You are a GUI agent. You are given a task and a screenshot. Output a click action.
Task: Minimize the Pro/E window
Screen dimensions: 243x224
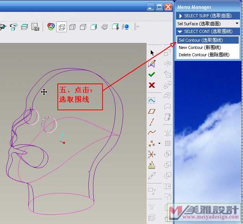(150, 7)
